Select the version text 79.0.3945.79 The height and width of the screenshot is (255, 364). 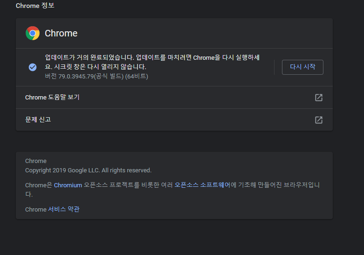pos(76,76)
